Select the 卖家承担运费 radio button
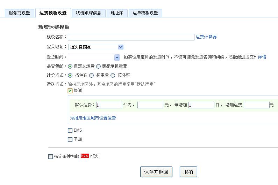This screenshot has height=185, width=278. [x=98, y=66]
